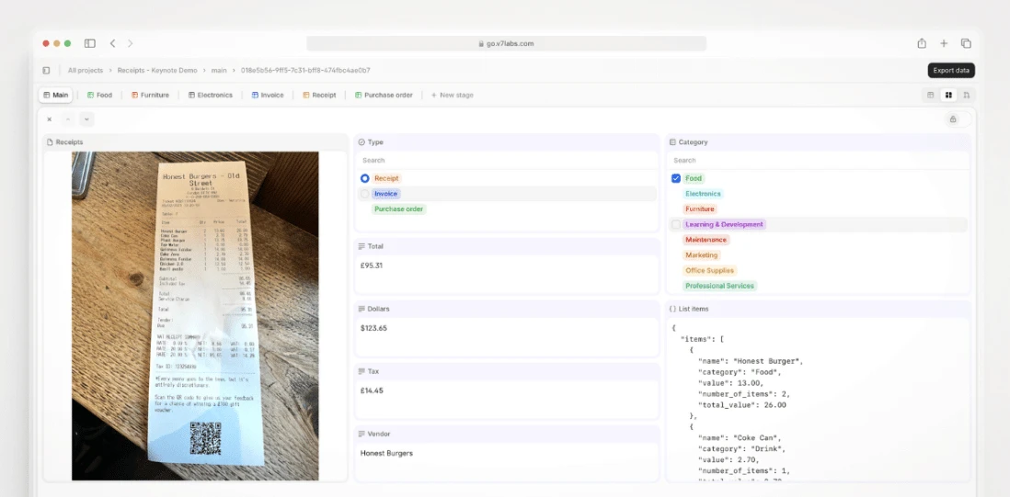Switch to the Invoice stage tab
This screenshot has width=1010, height=497.
click(x=268, y=95)
